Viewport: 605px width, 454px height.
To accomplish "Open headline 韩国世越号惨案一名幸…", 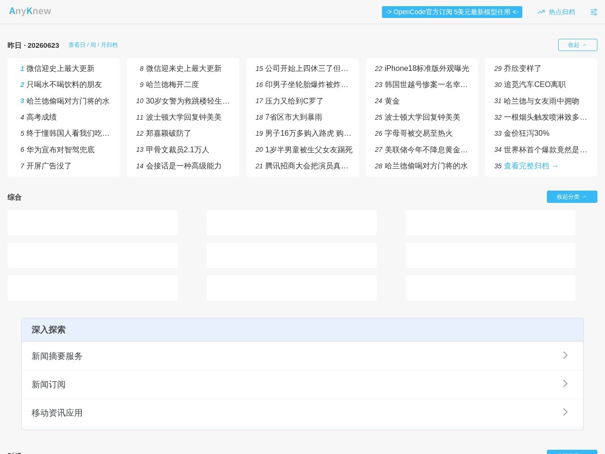I will (x=426, y=85).
